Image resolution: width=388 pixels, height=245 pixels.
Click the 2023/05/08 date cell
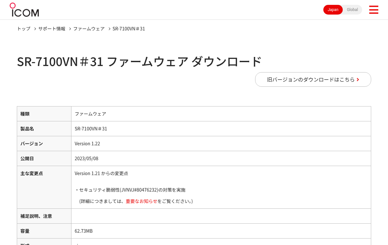(221, 159)
